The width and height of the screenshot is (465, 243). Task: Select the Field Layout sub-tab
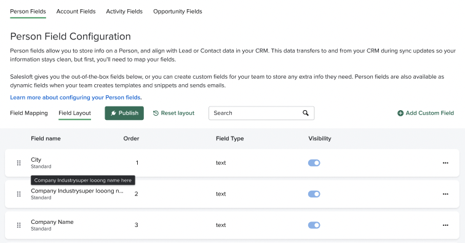coord(75,113)
